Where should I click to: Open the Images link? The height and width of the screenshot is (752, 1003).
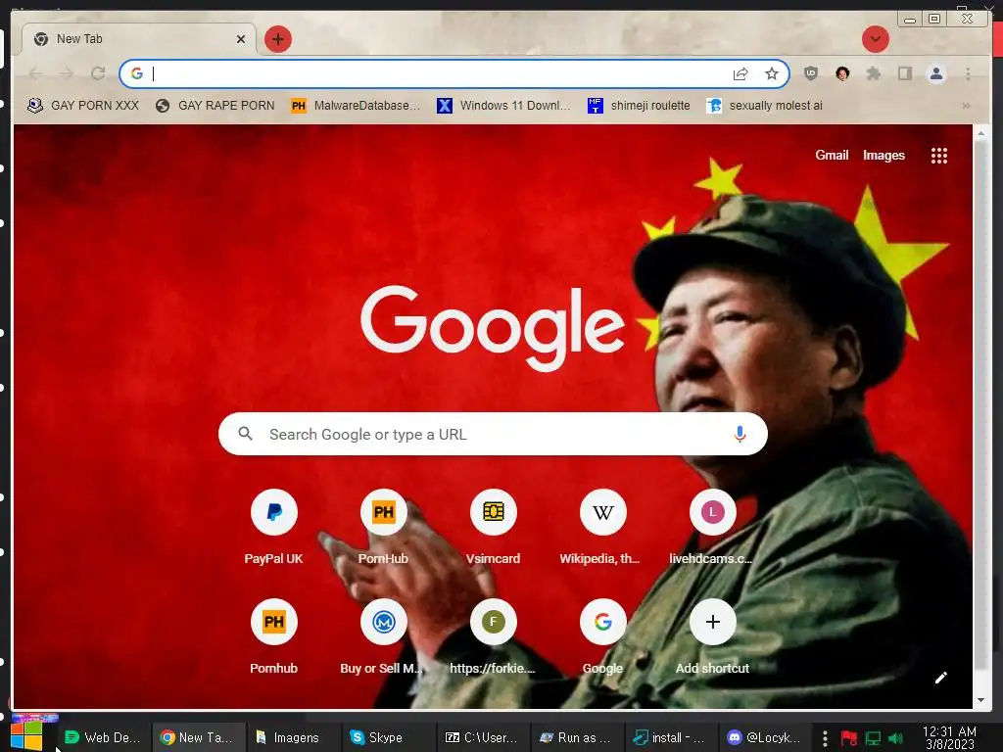coord(884,156)
